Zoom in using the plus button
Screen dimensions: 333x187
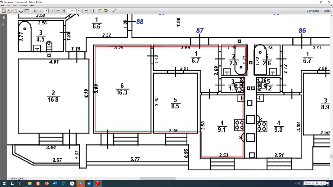click(64, 11)
